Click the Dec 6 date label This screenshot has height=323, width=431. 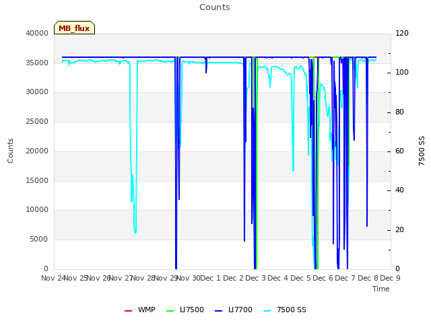(x=323, y=278)
